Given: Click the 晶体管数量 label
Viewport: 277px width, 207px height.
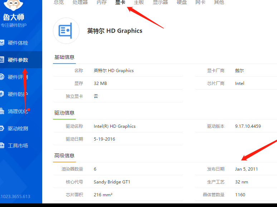Looking at the screenshot, I should pos(214,195).
